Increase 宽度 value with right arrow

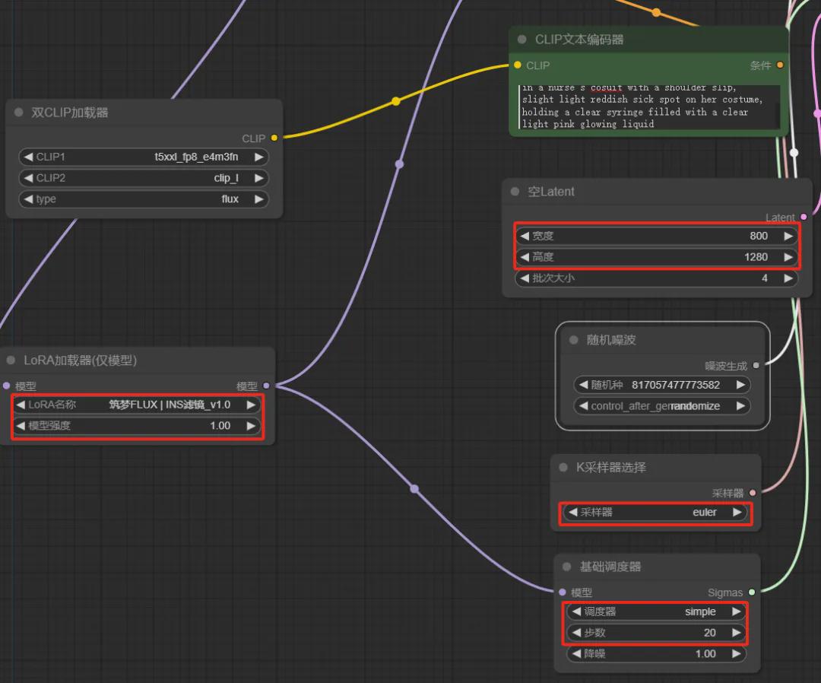click(788, 237)
